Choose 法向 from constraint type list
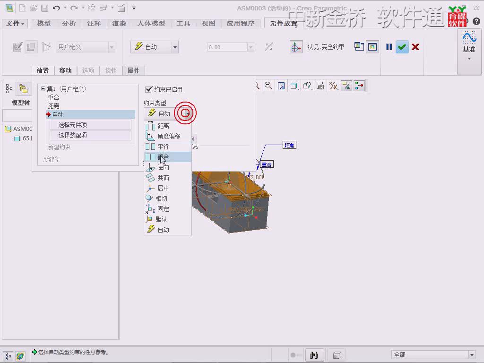The height and width of the screenshot is (363, 484). 168,167
